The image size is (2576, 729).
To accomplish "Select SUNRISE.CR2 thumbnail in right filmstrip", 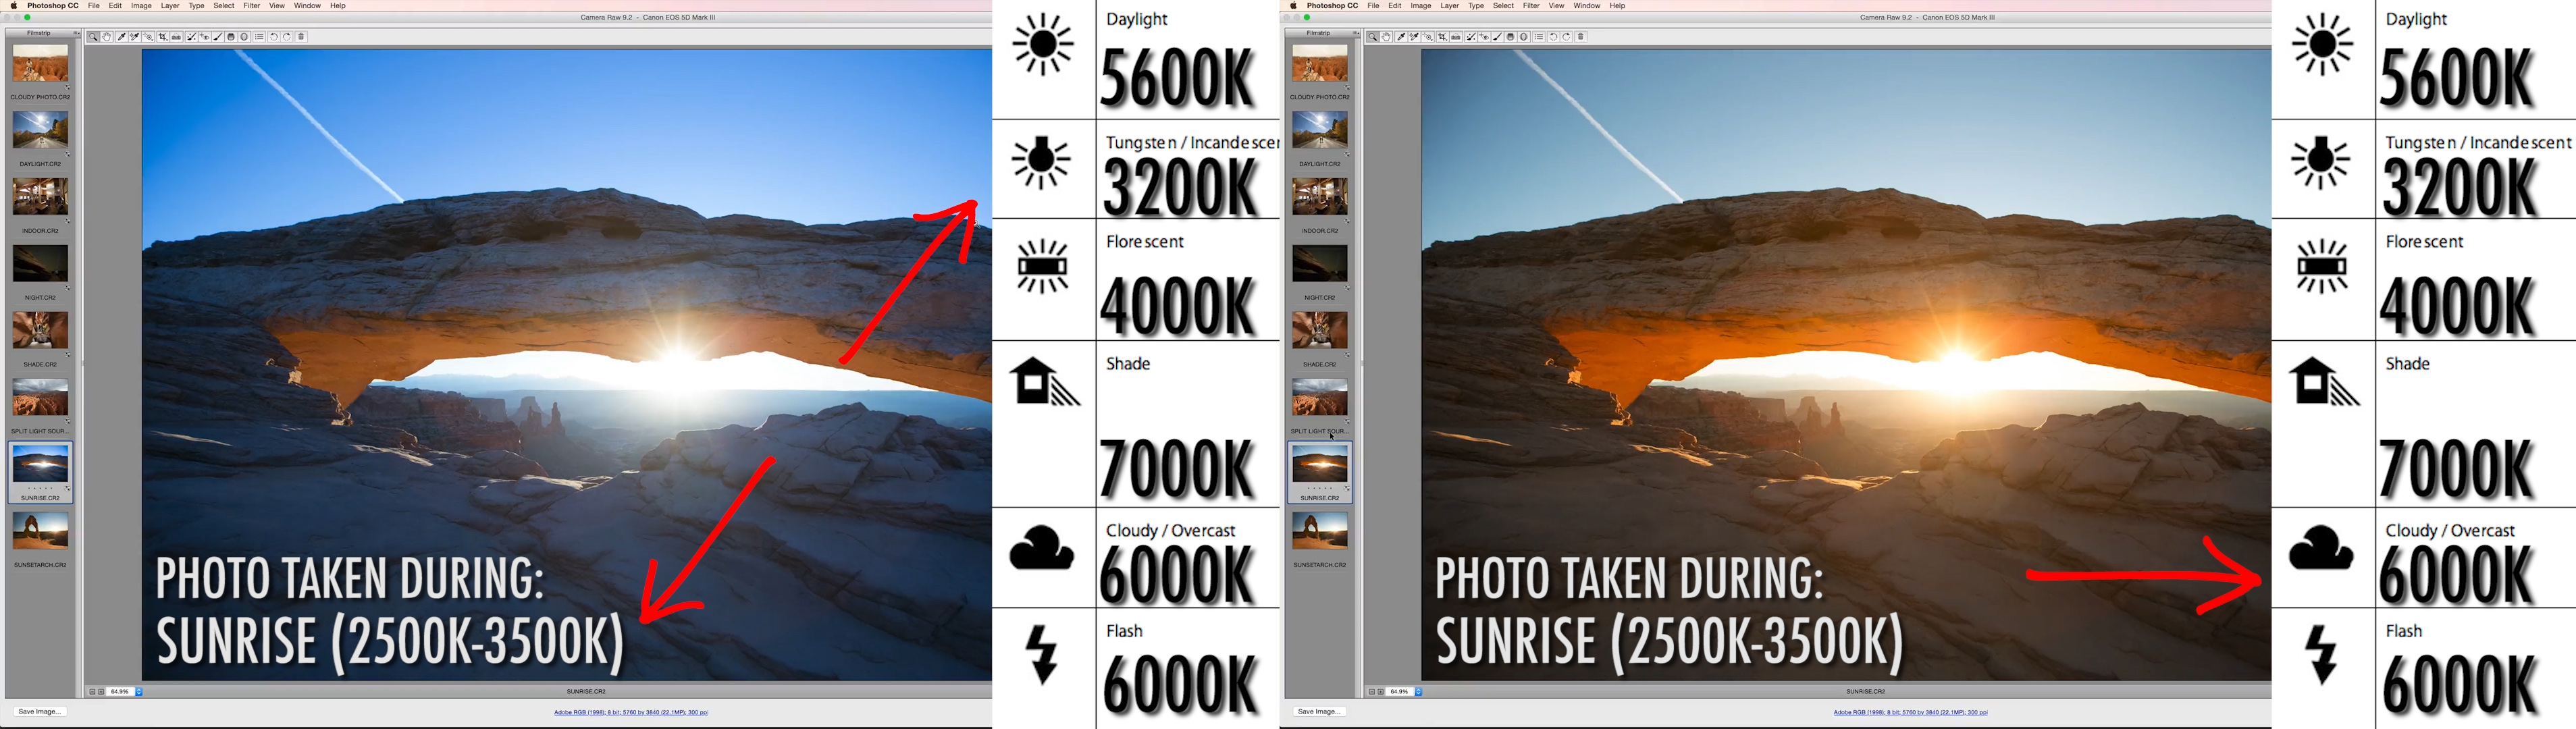I will click(x=1320, y=465).
